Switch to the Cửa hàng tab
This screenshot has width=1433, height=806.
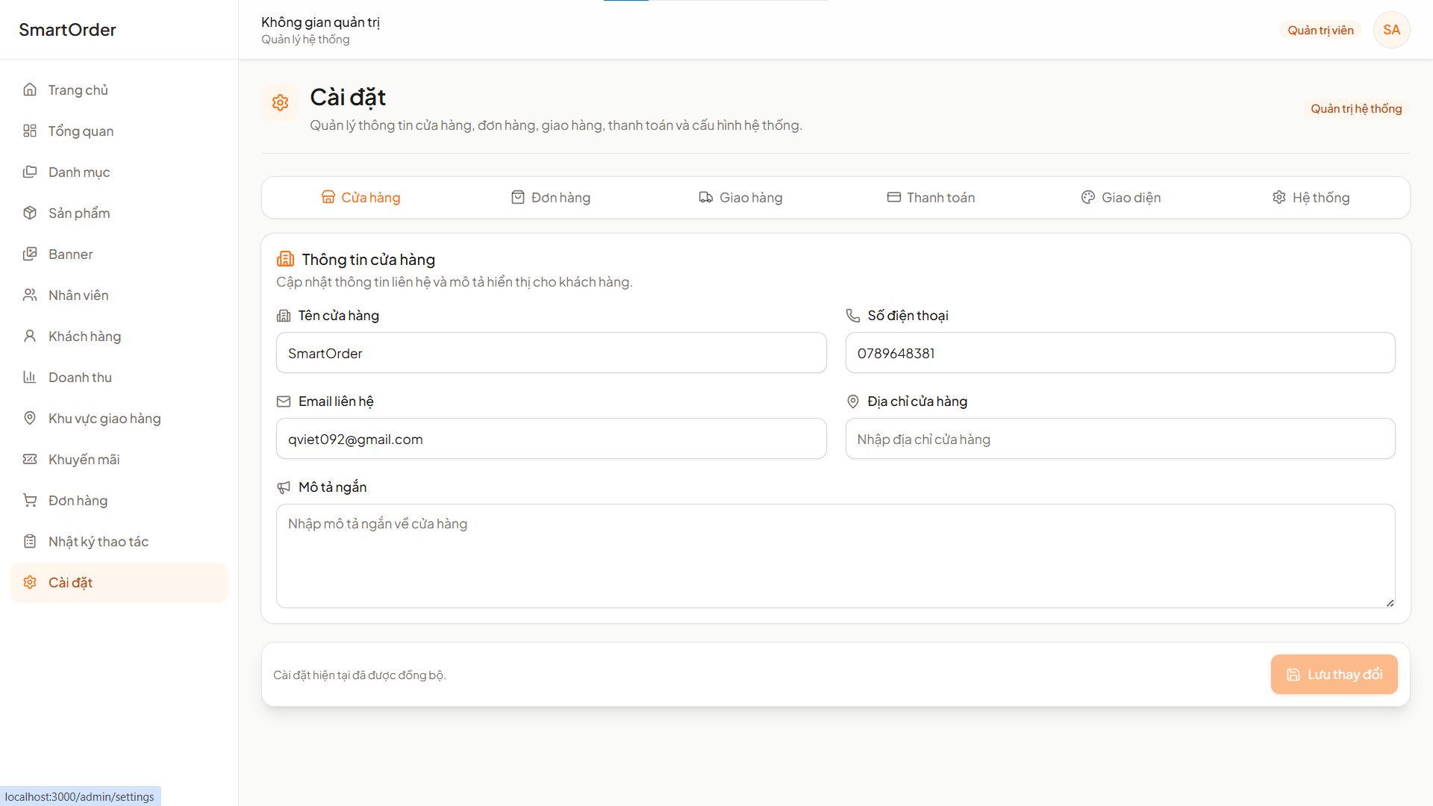point(361,197)
